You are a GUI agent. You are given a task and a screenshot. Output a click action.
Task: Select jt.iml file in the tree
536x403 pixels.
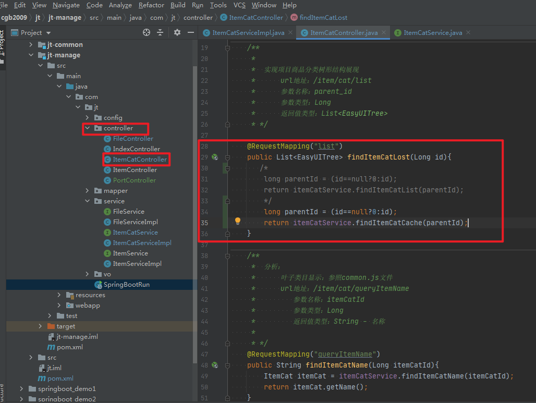coord(54,368)
